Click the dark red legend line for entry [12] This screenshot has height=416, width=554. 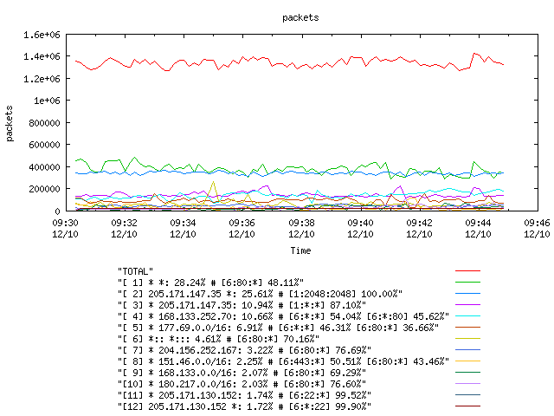pyautogui.click(x=467, y=406)
